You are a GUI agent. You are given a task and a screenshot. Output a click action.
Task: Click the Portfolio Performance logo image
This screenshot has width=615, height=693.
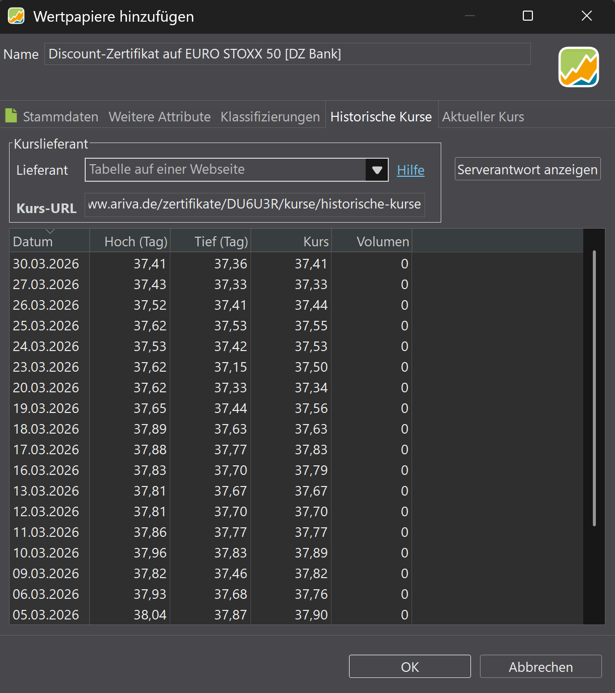point(578,67)
